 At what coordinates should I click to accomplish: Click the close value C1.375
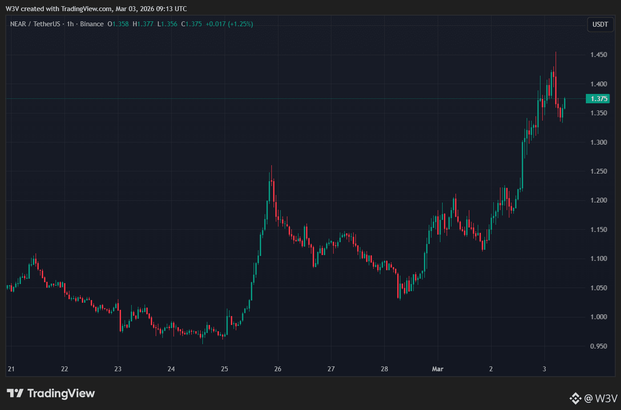[191, 24]
